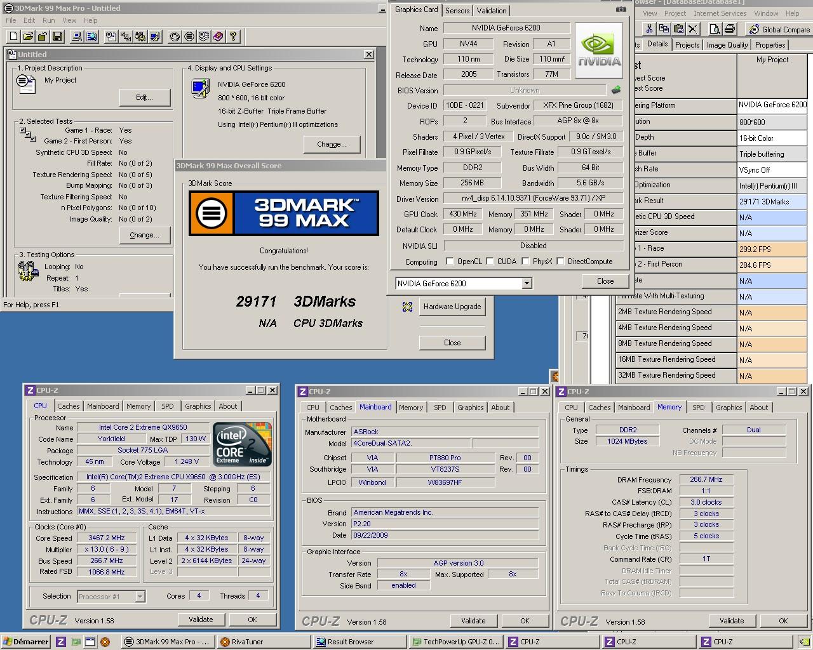Click the 16-bit Color cell in Result Browser
The width and height of the screenshot is (813, 650).
pos(772,138)
